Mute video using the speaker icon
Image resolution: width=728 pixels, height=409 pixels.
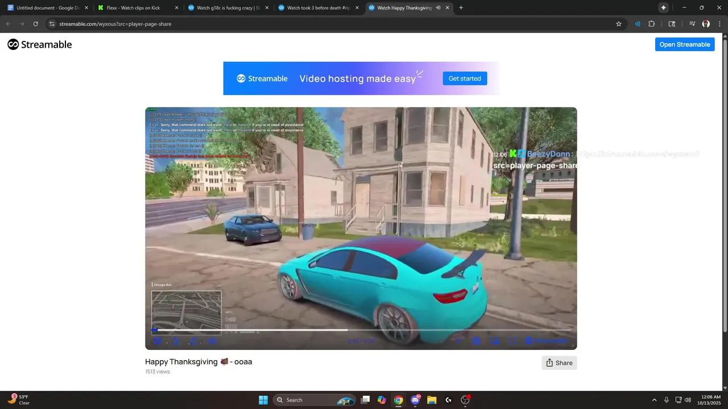213,341
